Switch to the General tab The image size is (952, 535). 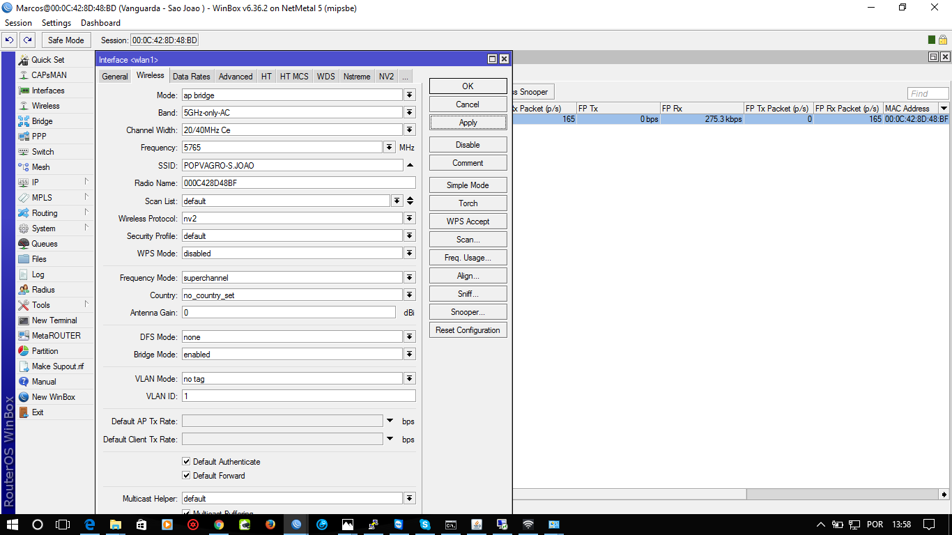pyautogui.click(x=115, y=77)
